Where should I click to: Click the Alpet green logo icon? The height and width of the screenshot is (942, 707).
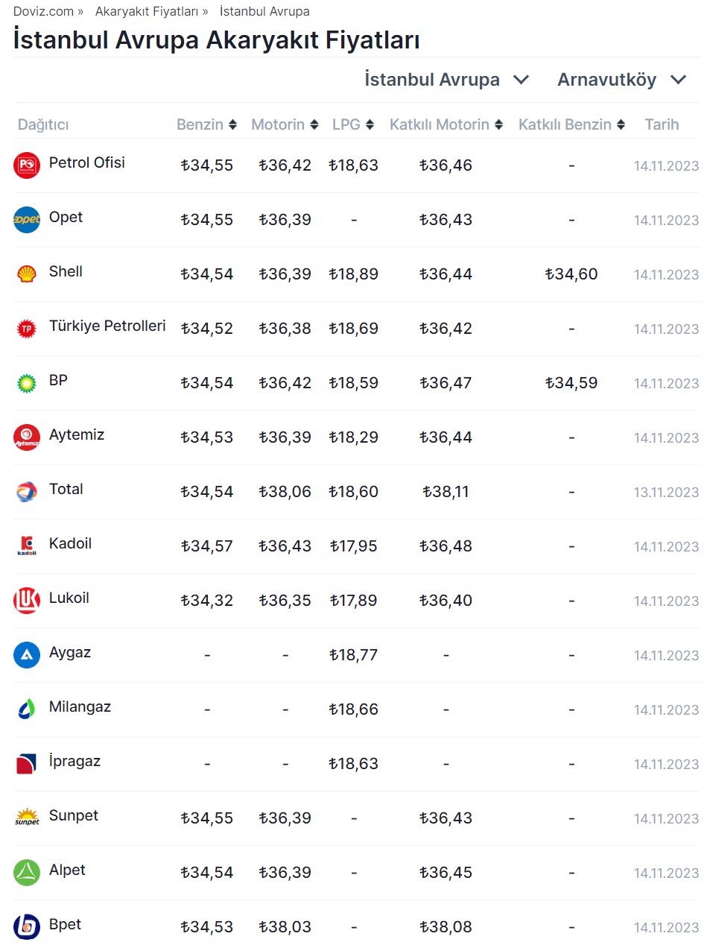click(x=27, y=873)
